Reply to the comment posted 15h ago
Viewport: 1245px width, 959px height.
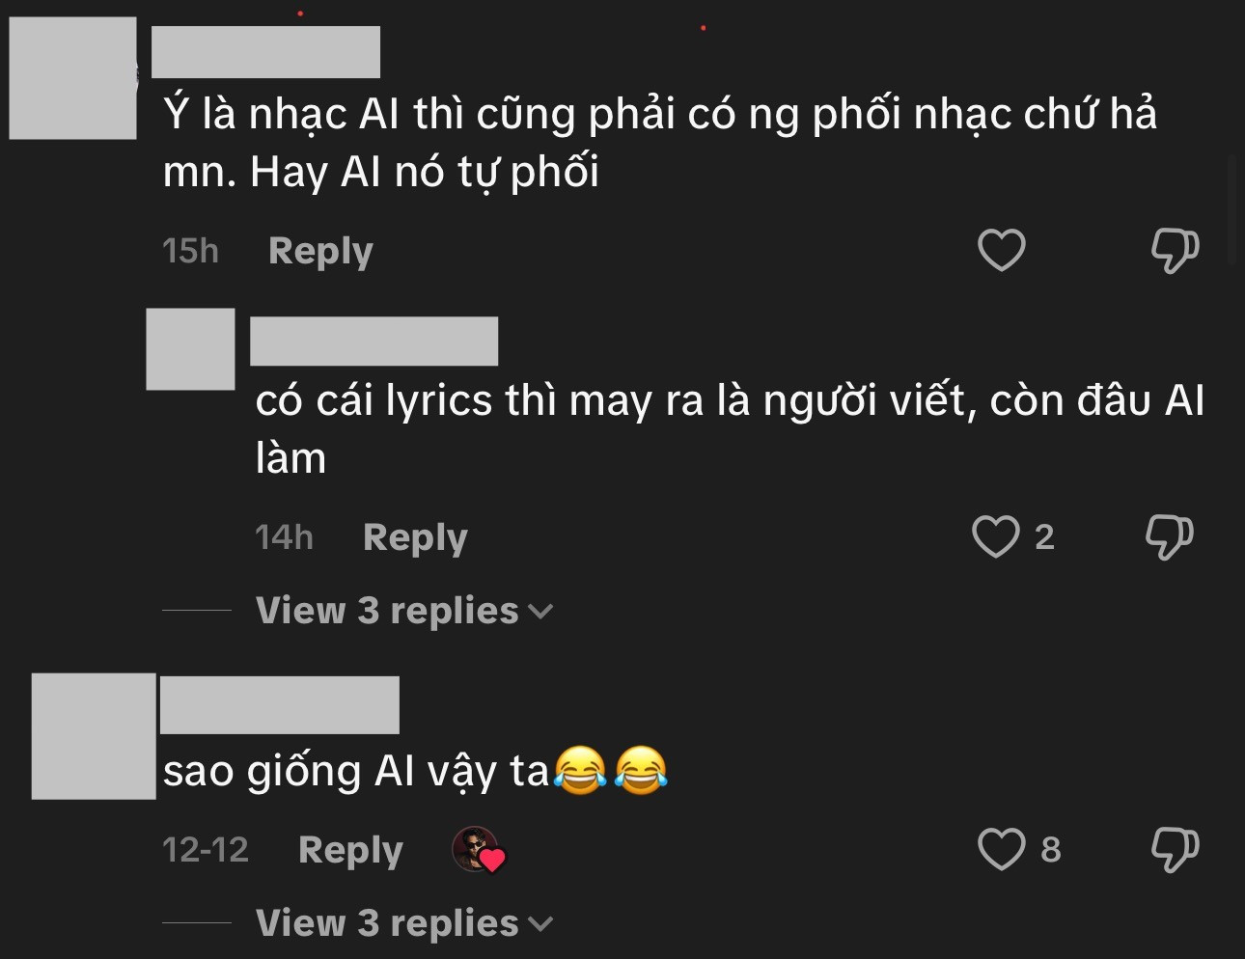click(x=320, y=251)
